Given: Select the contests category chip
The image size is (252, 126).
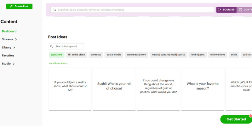Looking at the screenshot, I should (x=96, y=54).
